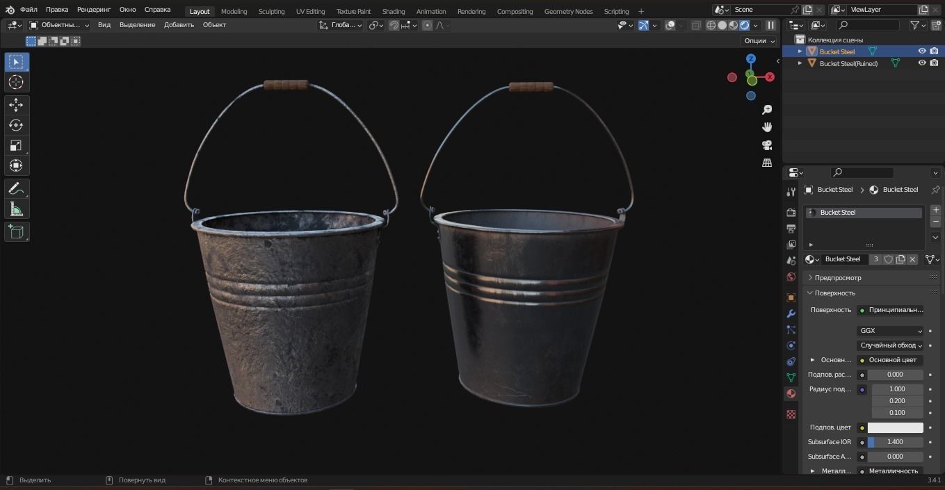Open the transform orientation dropdown
Image resolution: width=945 pixels, height=490 pixels.
pyautogui.click(x=341, y=25)
